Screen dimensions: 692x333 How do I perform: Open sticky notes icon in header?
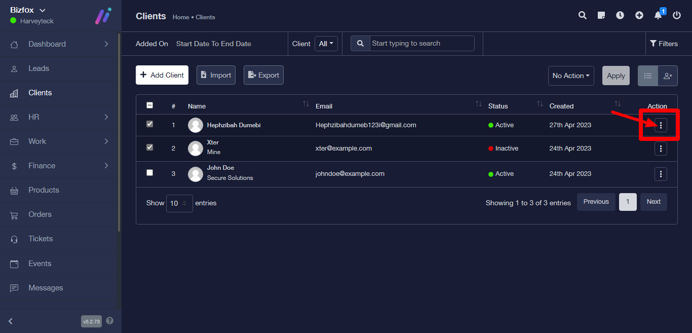point(601,15)
